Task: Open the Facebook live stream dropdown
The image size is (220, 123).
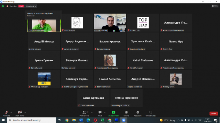Action: (31, 6)
